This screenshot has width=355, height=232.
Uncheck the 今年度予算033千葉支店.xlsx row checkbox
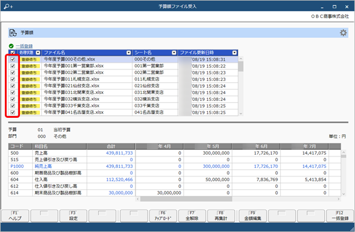(x=13, y=106)
